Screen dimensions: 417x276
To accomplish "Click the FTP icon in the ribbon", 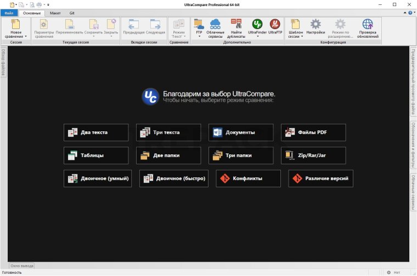I will pyautogui.click(x=199, y=25).
